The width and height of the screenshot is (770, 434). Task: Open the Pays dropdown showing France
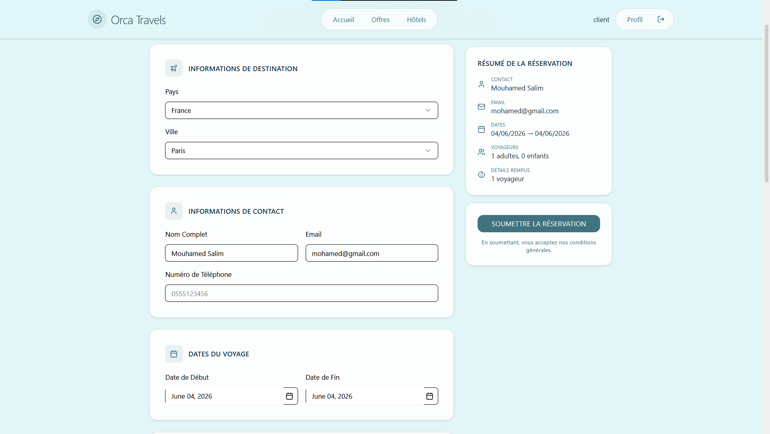click(x=302, y=111)
